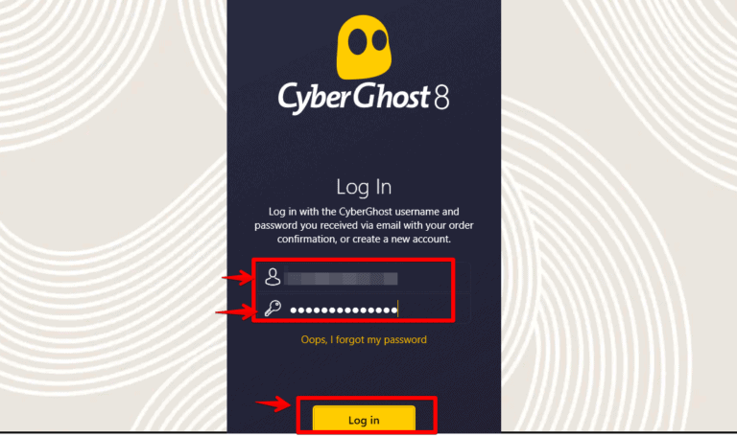Click the ghost logo's left eye
Screen dimensions: 737x437
click(357, 41)
